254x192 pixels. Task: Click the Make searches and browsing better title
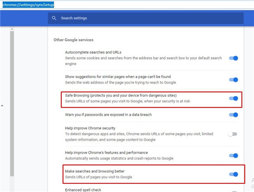coord(95,171)
